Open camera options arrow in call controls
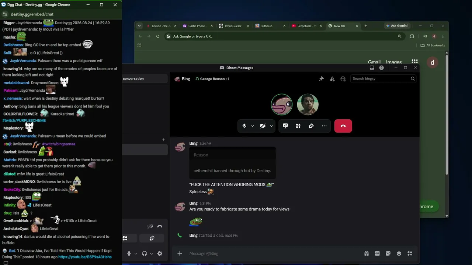Image resolution: width=472 pixels, height=265 pixels. click(x=271, y=126)
